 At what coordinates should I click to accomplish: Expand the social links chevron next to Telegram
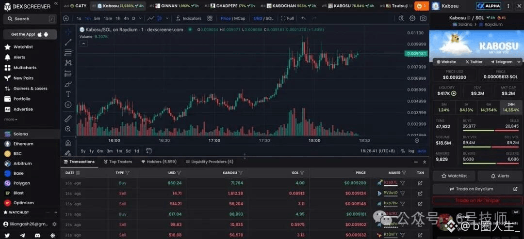point(519,61)
